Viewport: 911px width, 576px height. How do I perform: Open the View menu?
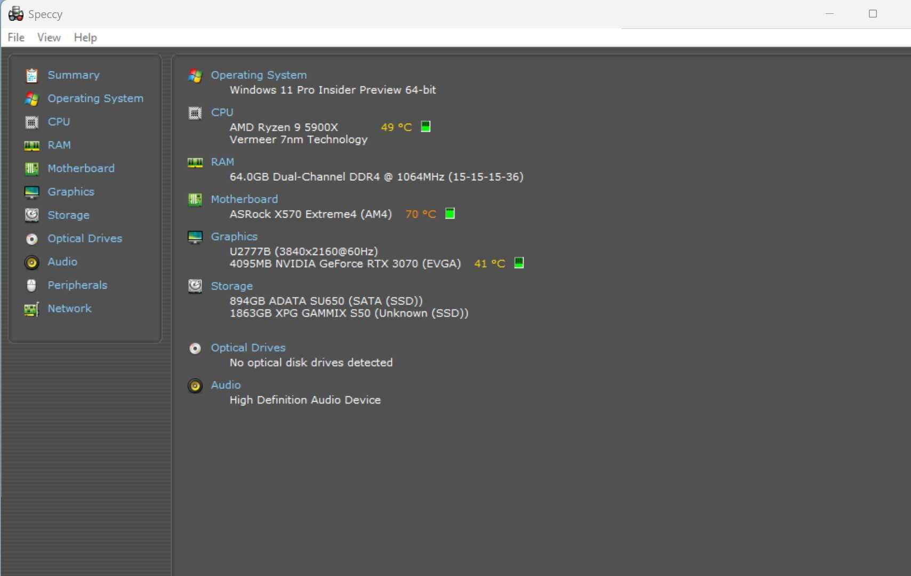49,37
